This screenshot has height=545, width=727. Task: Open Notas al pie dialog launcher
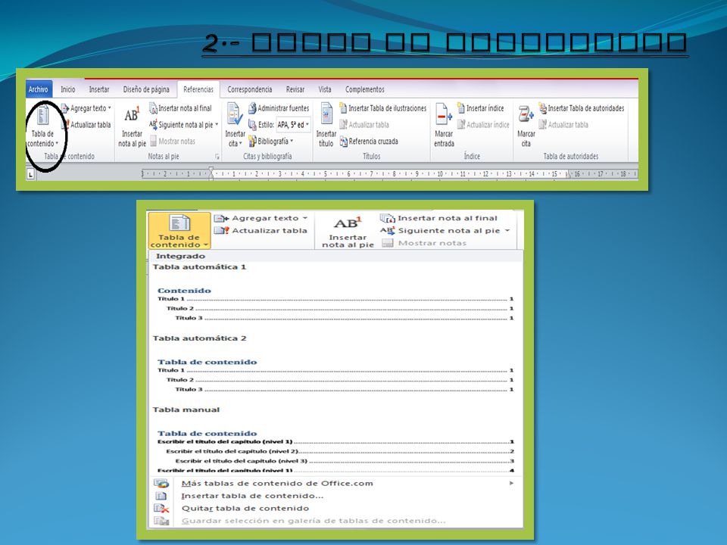click(217, 157)
